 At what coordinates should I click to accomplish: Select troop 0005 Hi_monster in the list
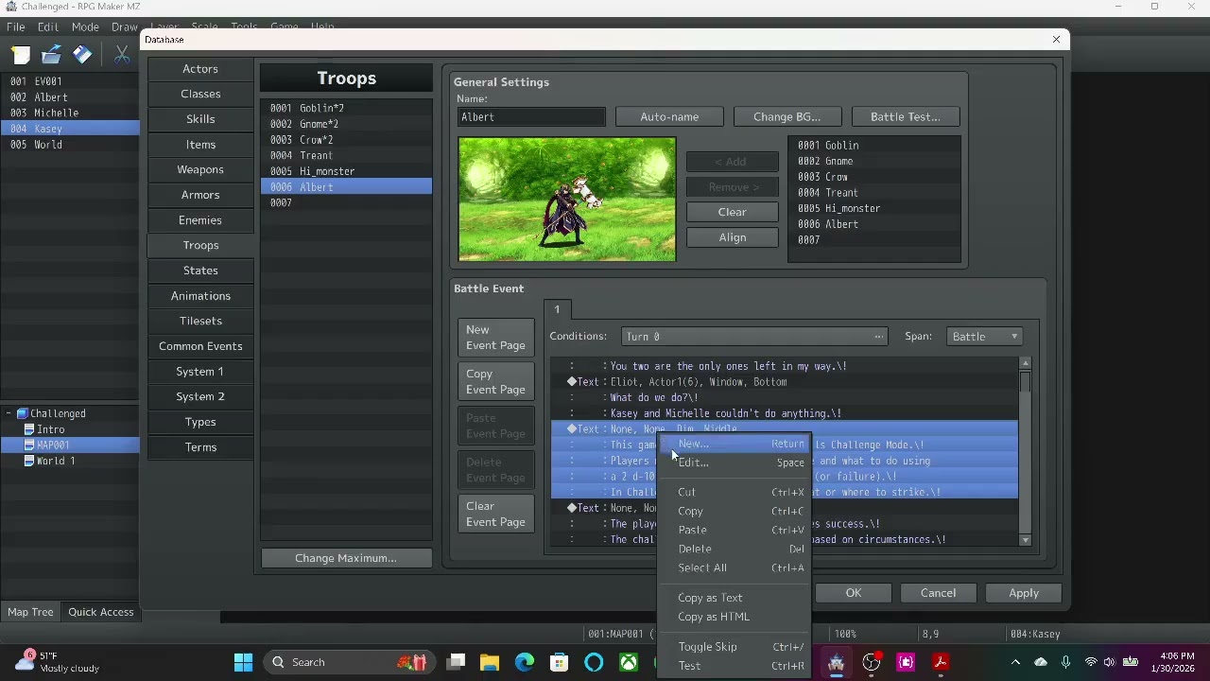point(346,171)
